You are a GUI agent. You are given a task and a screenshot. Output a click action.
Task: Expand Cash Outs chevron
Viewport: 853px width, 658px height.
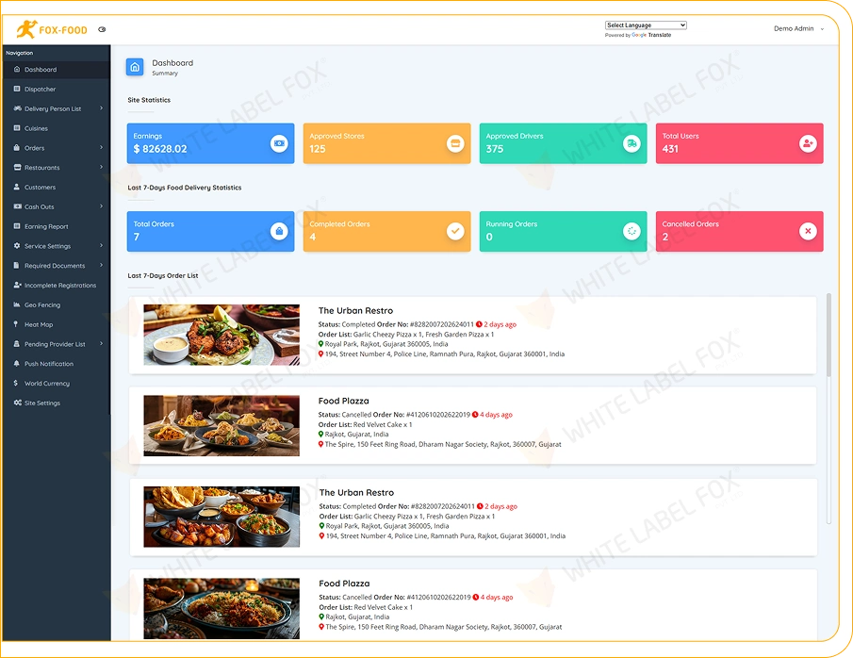click(102, 206)
